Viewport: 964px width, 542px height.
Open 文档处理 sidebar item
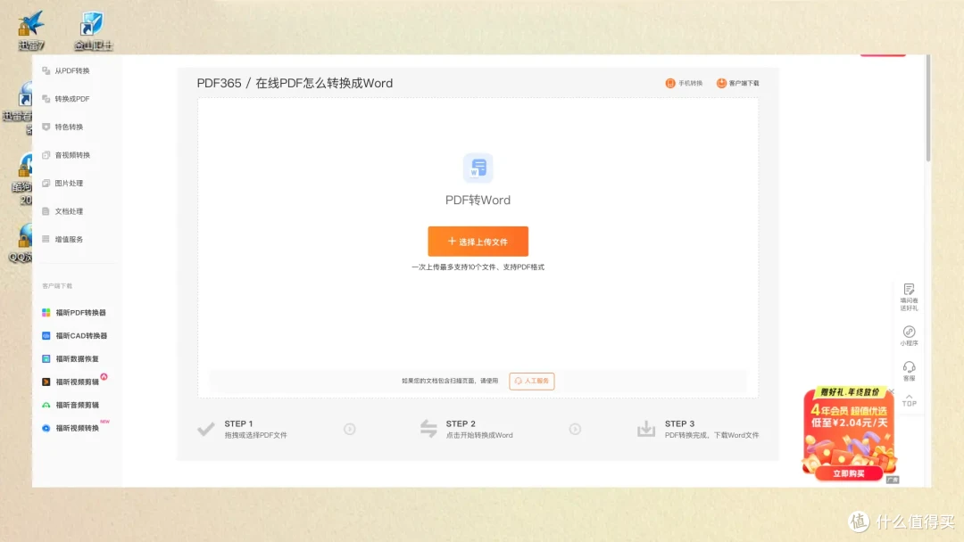coord(69,212)
